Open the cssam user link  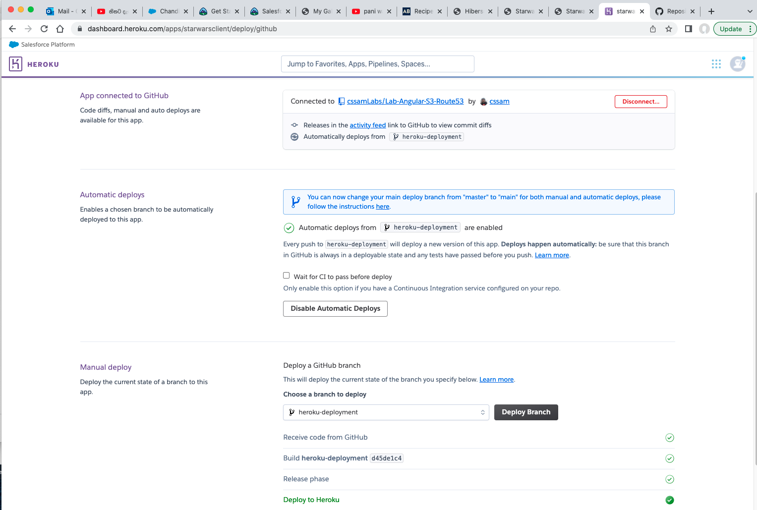pyautogui.click(x=499, y=101)
